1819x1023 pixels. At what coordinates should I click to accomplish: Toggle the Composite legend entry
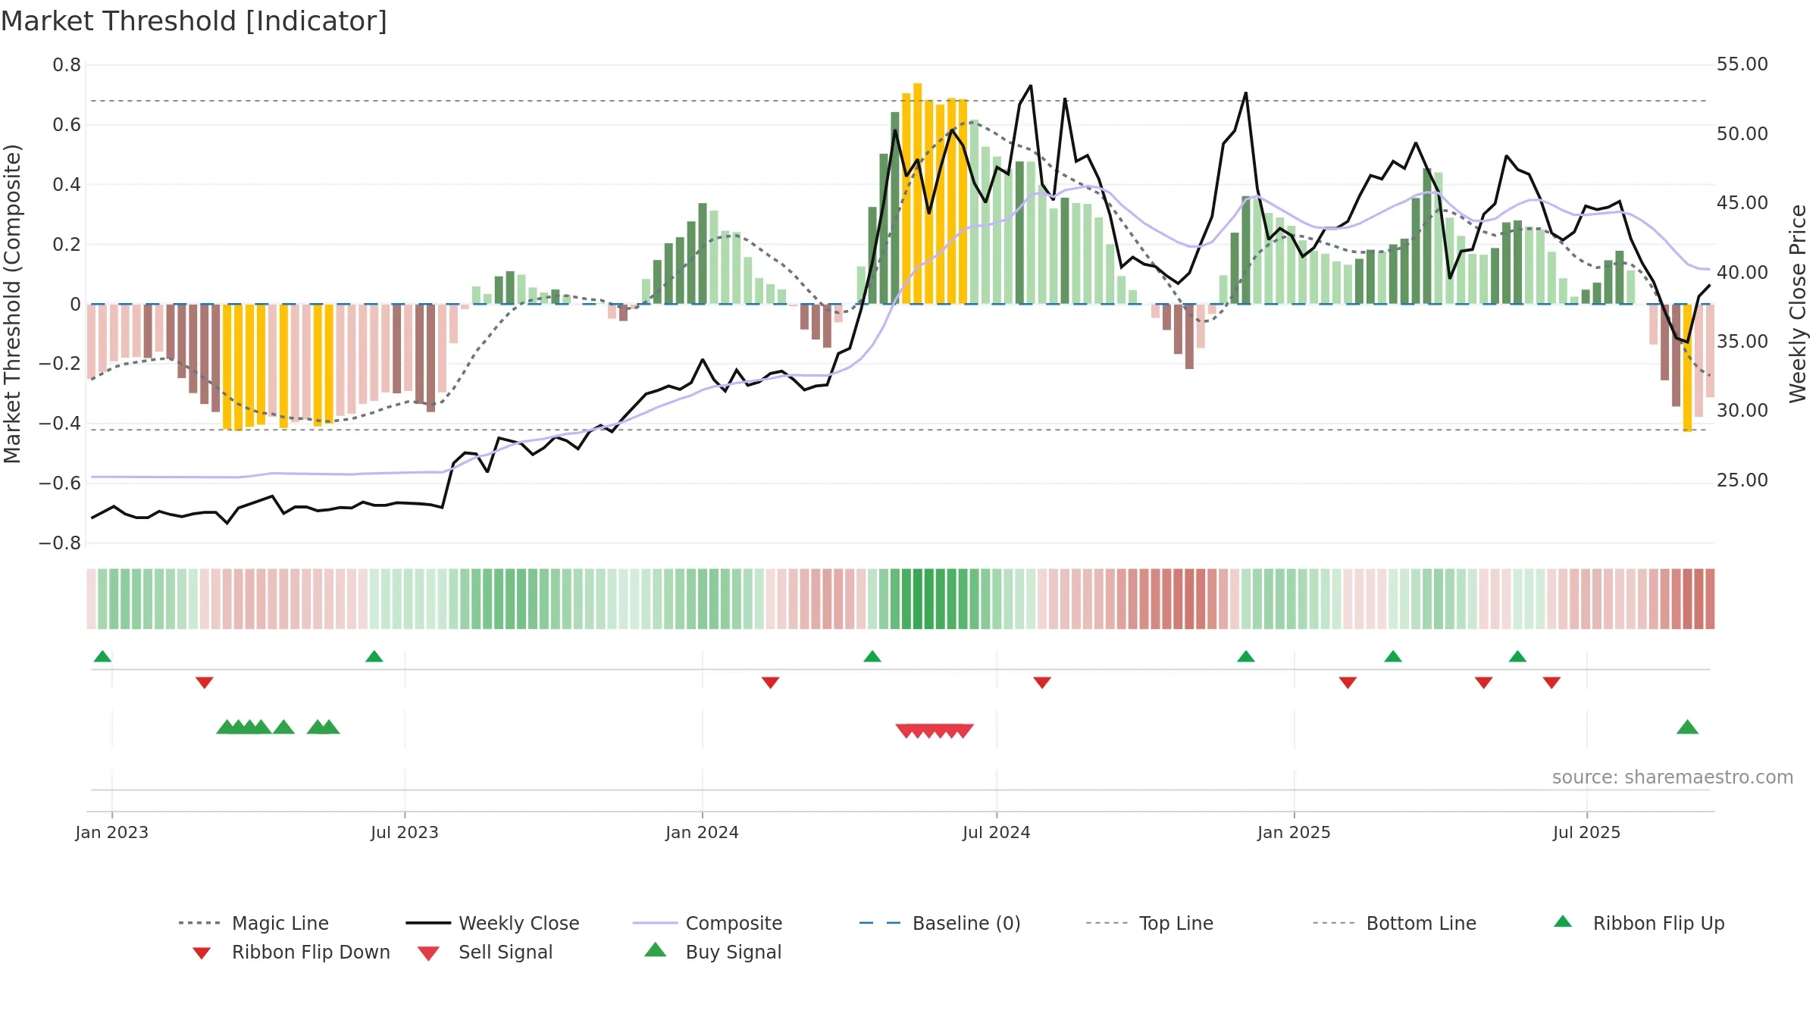coord(707,923)
